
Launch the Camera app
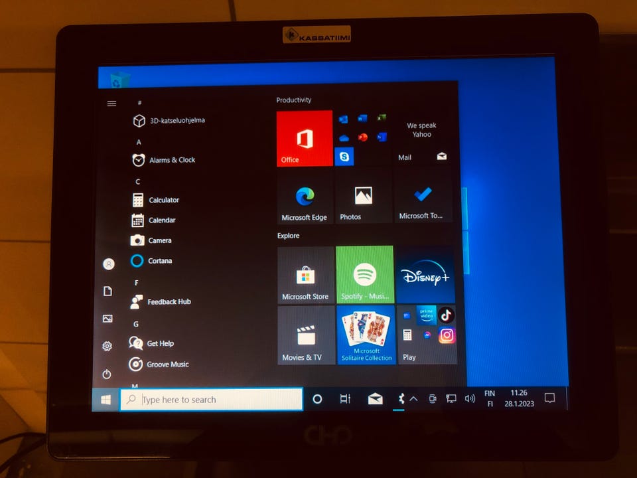point(151,240)
